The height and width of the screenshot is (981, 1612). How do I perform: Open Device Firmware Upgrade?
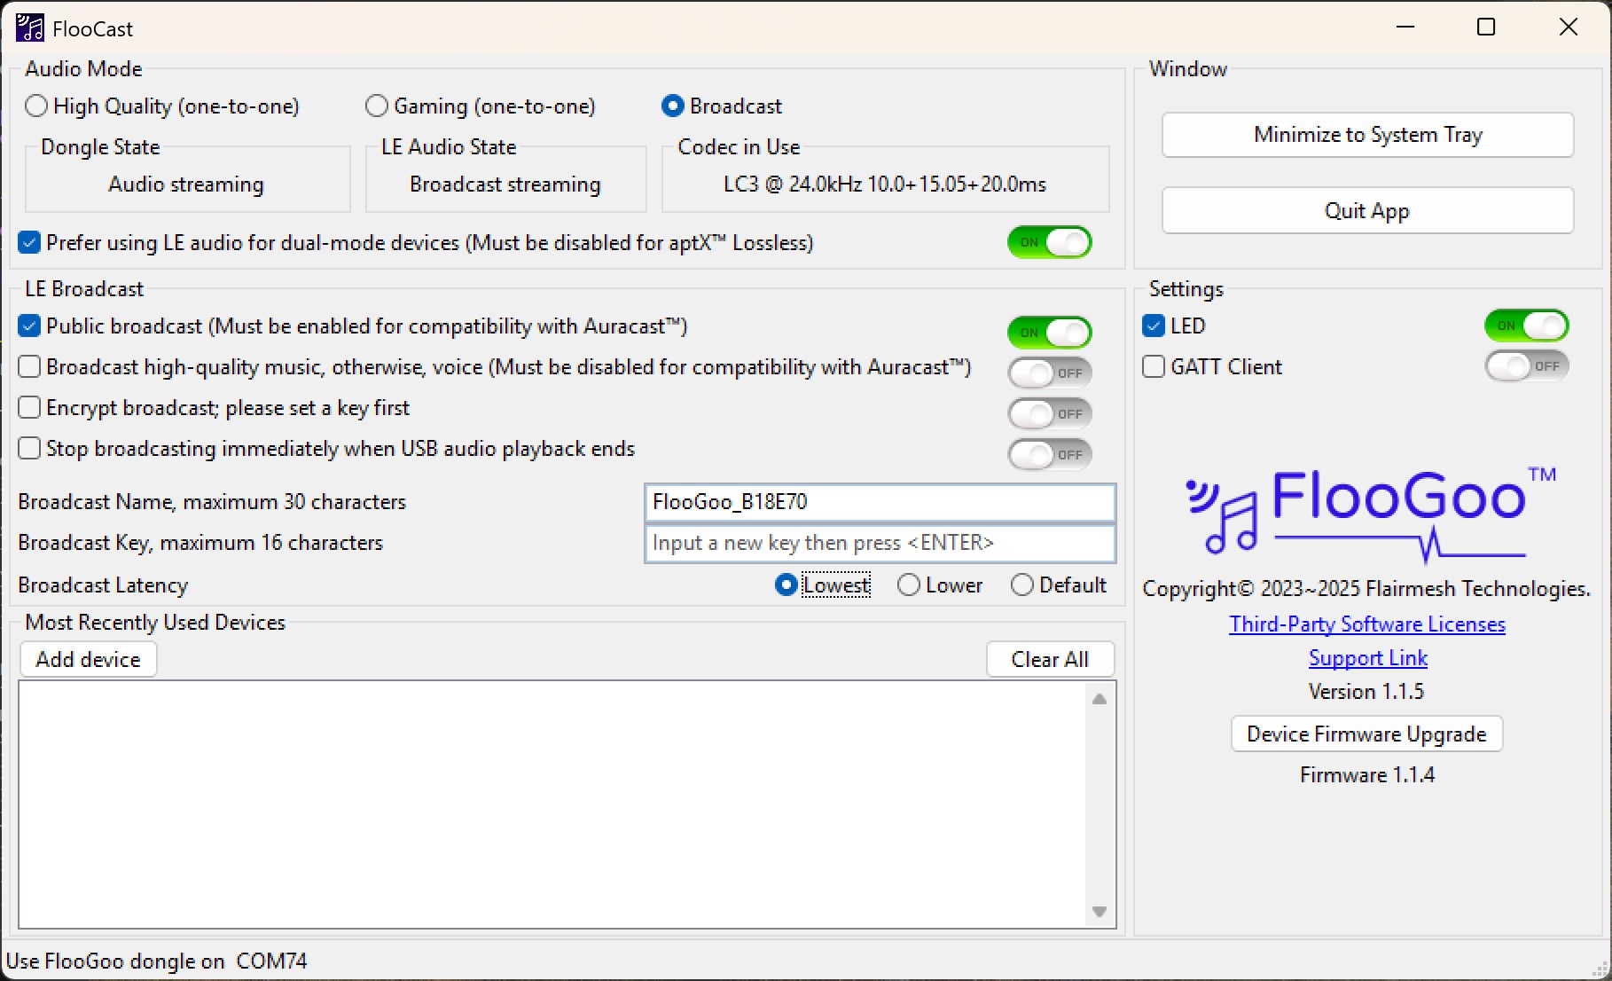point(1366,734)
